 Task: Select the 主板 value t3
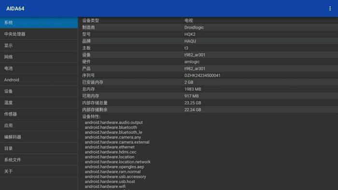click(x=186, y=48)
